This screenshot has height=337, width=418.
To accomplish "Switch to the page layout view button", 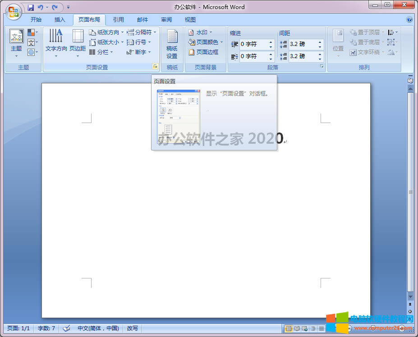I will click(289, 329).
